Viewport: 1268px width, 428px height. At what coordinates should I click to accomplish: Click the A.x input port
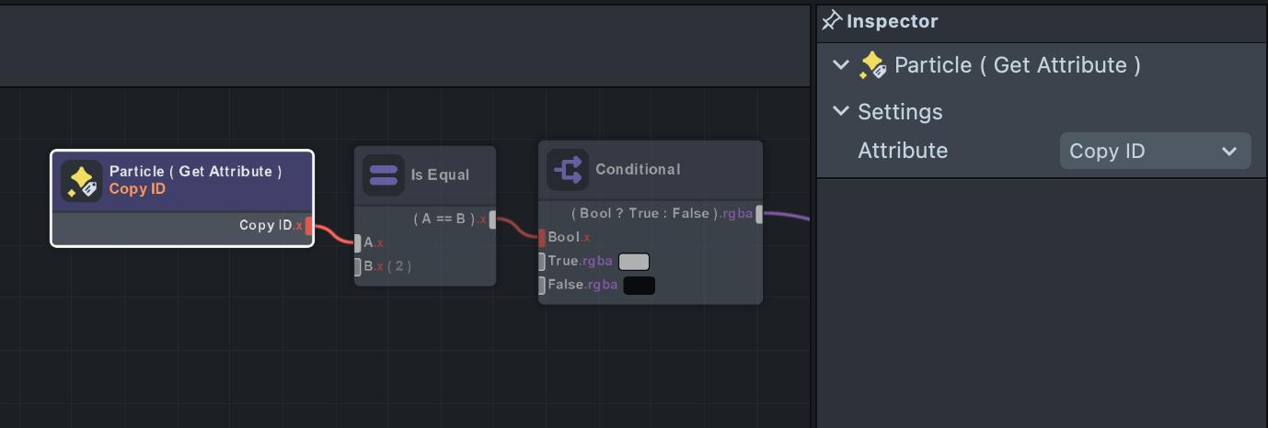pos(358,242)
